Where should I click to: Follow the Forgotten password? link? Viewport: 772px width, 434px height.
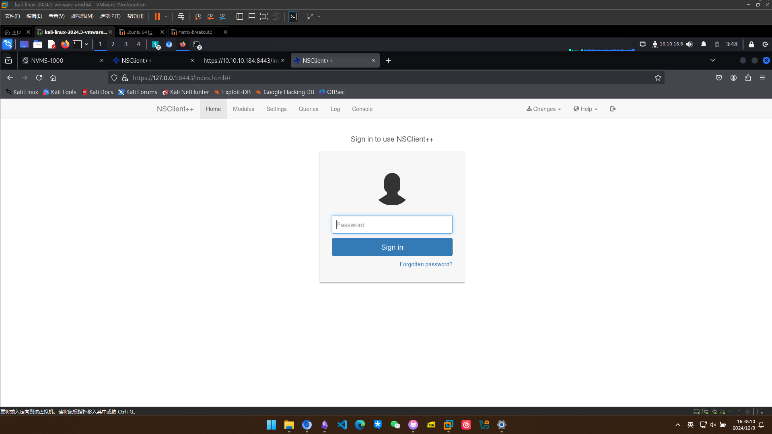(426, 264)
